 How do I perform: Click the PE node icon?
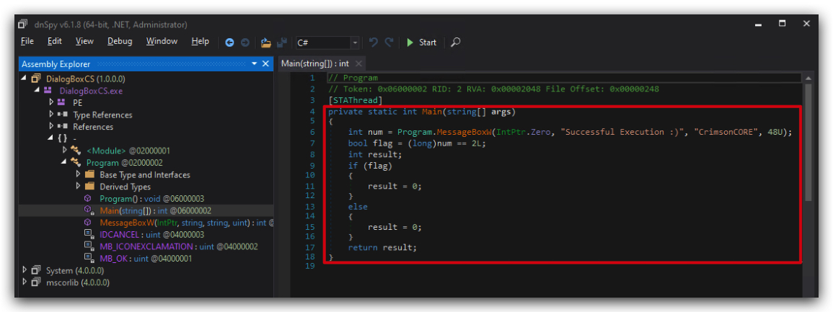pyautogui.click(x=61, y=102)
